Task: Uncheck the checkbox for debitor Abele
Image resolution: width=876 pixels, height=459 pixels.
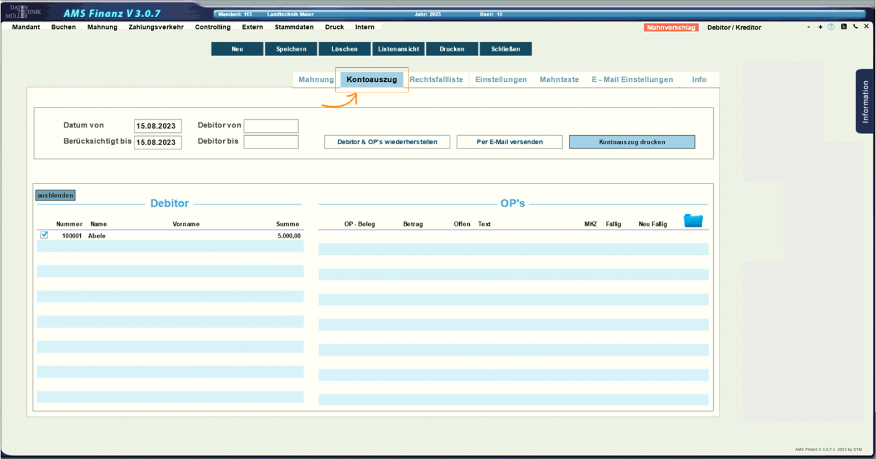Action: (44, 235)
